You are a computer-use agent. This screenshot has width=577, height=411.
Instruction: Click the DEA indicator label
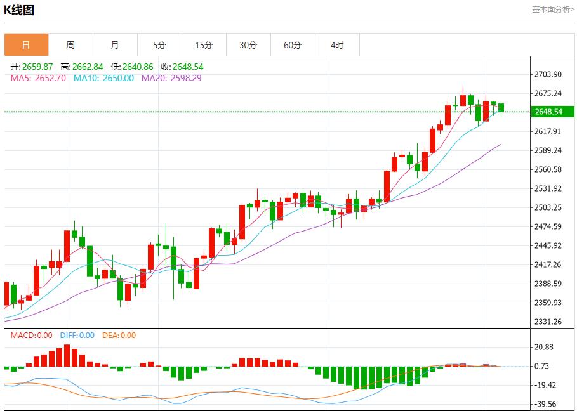pos(119,336)
